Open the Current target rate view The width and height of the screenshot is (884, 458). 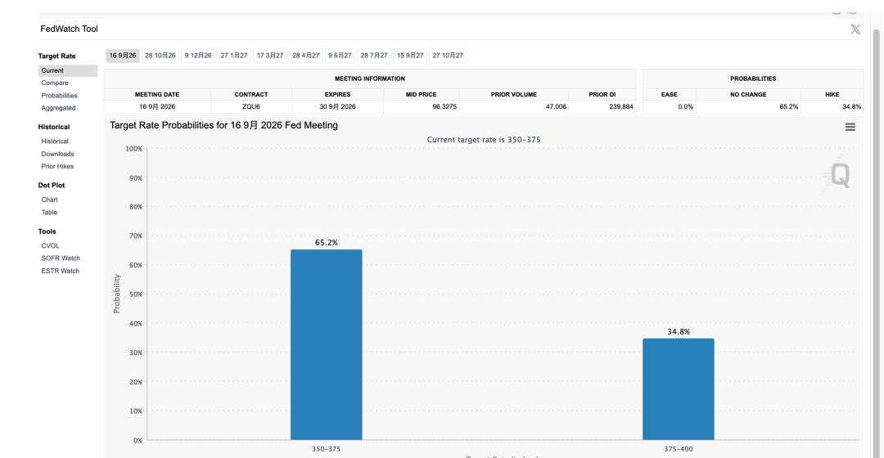pos(68,70)
